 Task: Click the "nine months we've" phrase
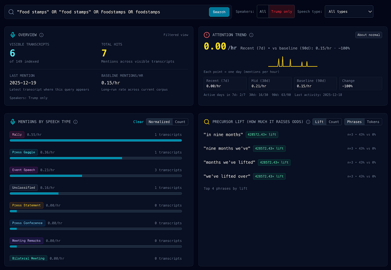227,149
